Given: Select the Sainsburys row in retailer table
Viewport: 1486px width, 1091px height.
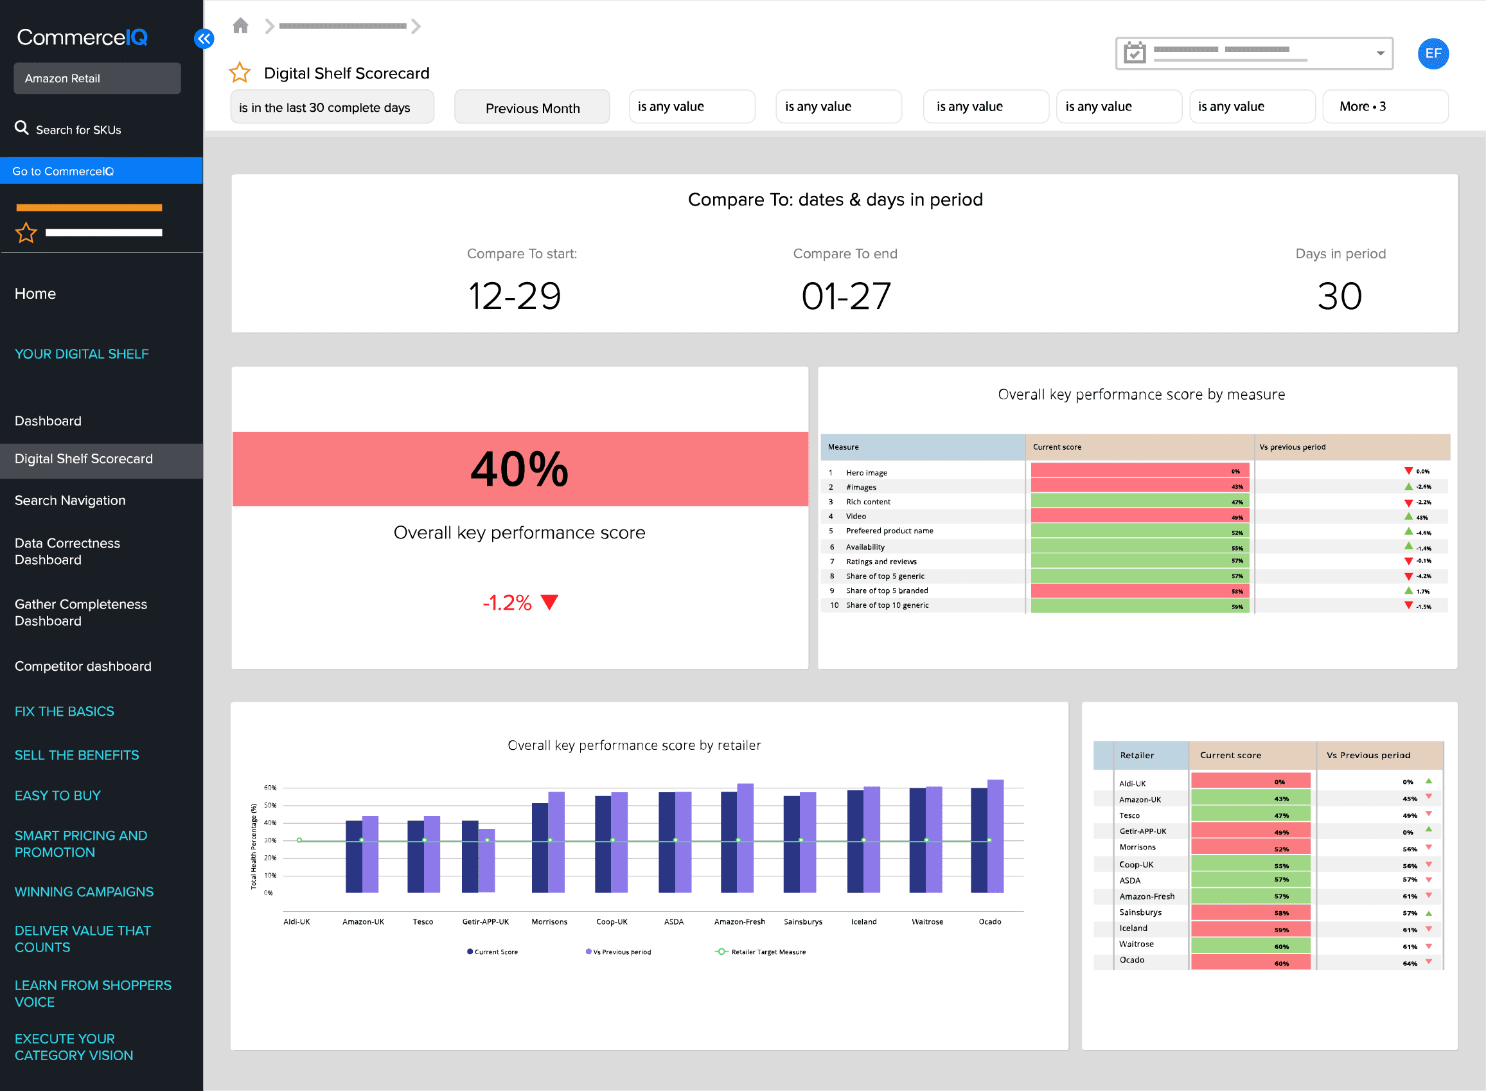Looking at the screenshot, I should pyautogui.click(x=1268, y=912).
